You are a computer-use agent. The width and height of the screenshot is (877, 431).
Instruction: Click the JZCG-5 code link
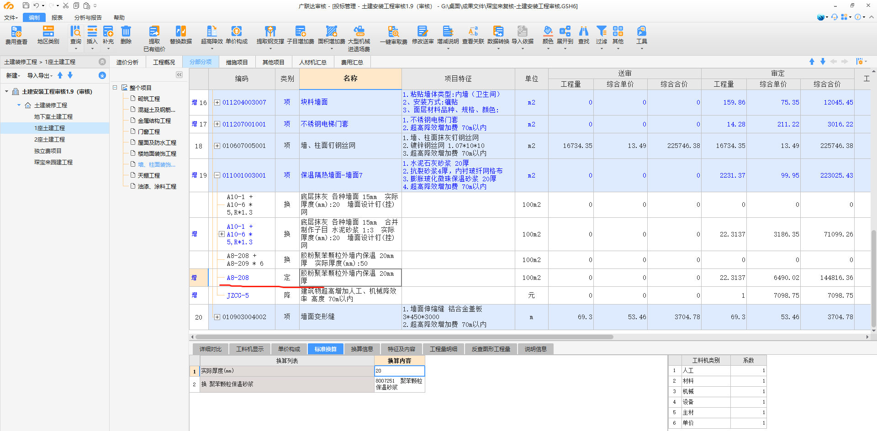pos(238,295)
